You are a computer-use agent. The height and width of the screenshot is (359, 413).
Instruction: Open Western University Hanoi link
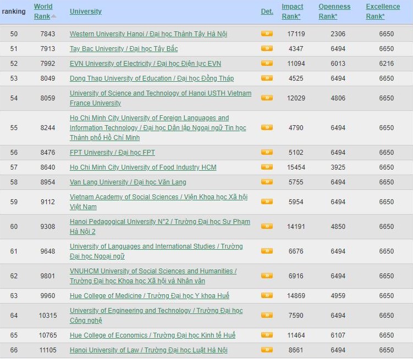tap(148, 34)
